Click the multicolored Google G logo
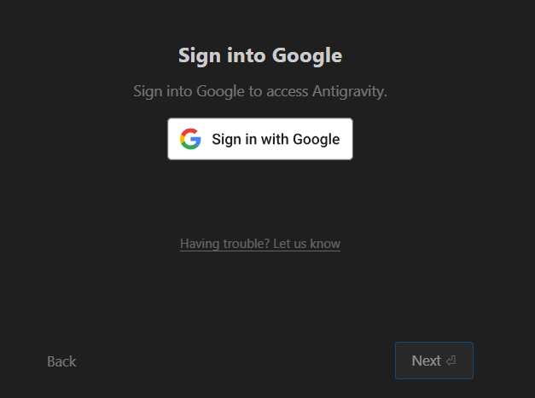 tap(190, 139)
